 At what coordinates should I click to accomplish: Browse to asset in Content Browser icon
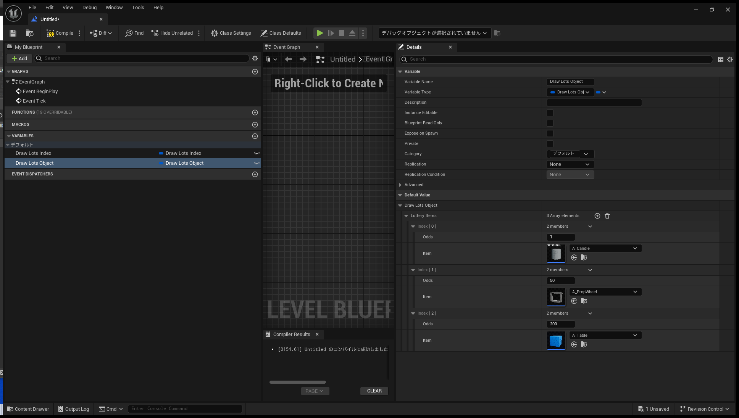[29, 33]
